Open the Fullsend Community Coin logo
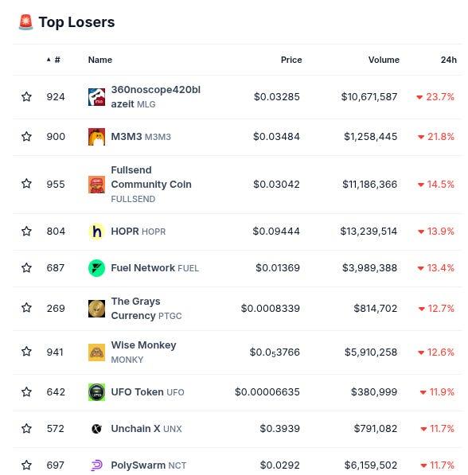 point(96,184)
